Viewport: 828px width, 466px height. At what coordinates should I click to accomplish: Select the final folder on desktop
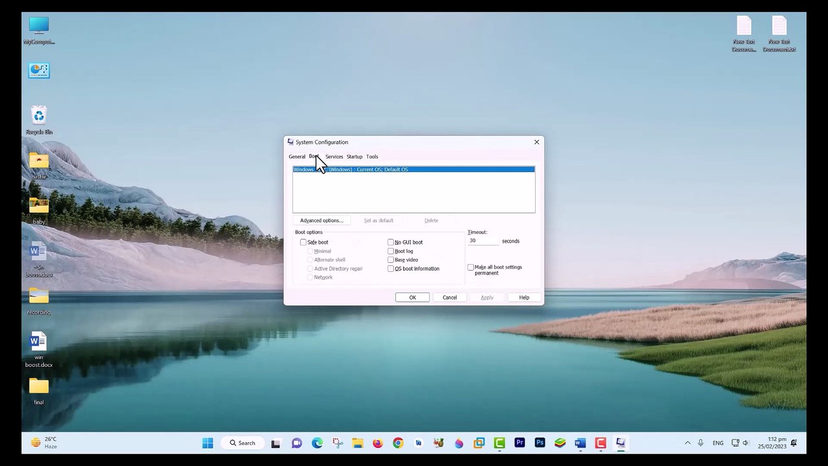point(39,391)
